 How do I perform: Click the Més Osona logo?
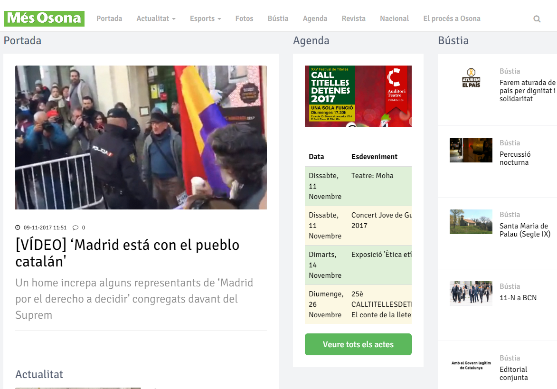coord(44,19)
